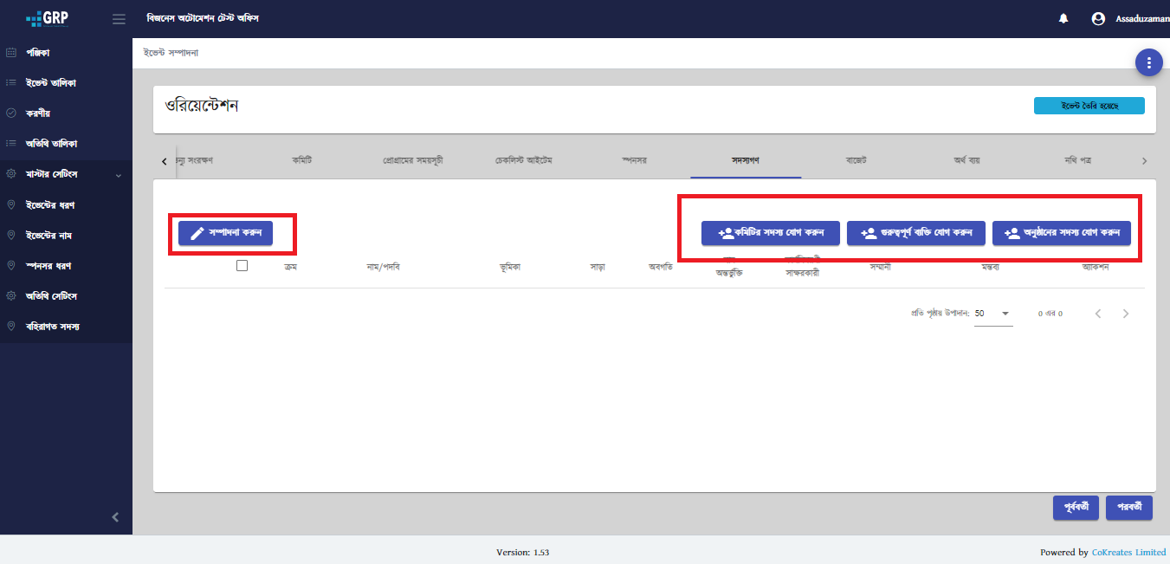Click the সম্মানী column header
The height and width of the screenshot is (564, 1170).
(881, 267)
